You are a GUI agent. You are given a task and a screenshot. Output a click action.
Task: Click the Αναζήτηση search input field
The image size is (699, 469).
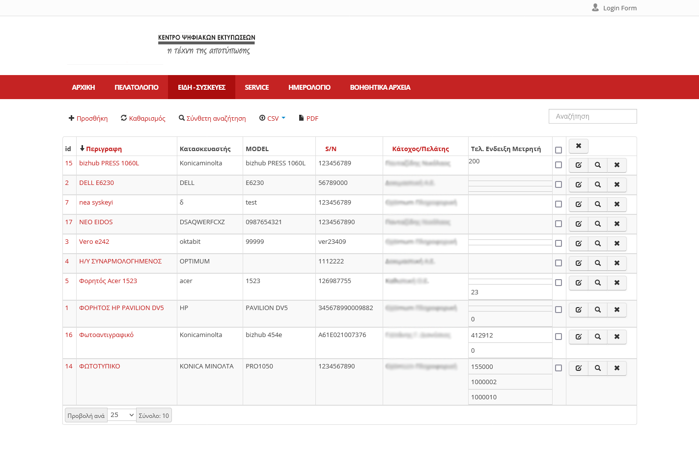592,116
